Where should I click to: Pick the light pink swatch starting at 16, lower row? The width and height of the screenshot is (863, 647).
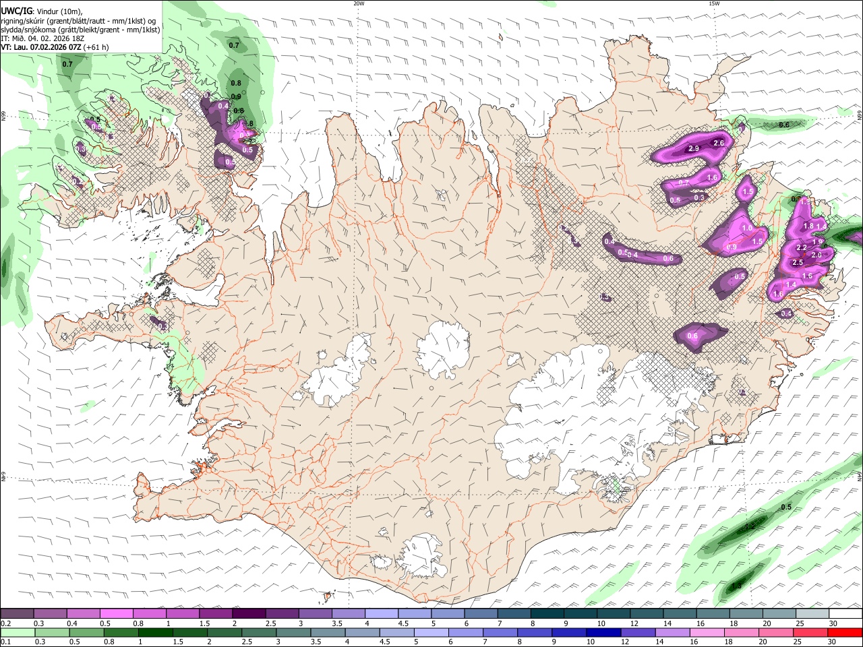click(x=708, y=632)
